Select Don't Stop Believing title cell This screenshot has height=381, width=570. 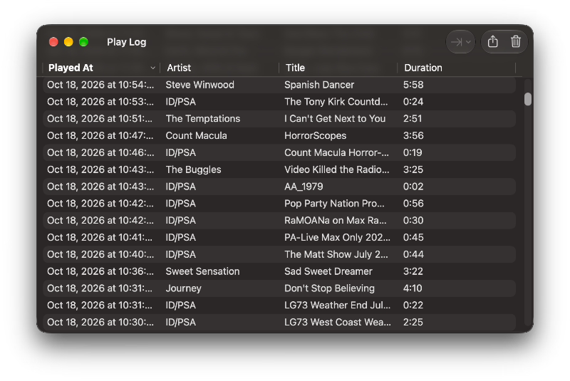pos(329,288)
